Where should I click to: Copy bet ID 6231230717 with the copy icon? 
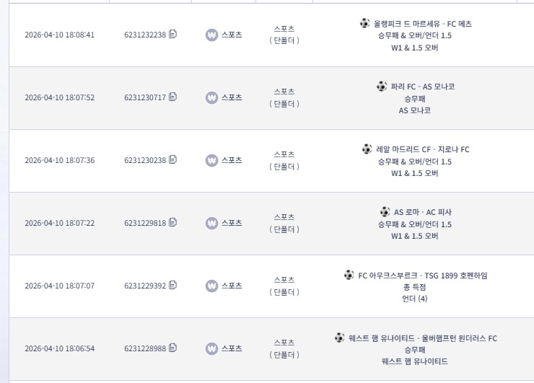tap(172, 97)
